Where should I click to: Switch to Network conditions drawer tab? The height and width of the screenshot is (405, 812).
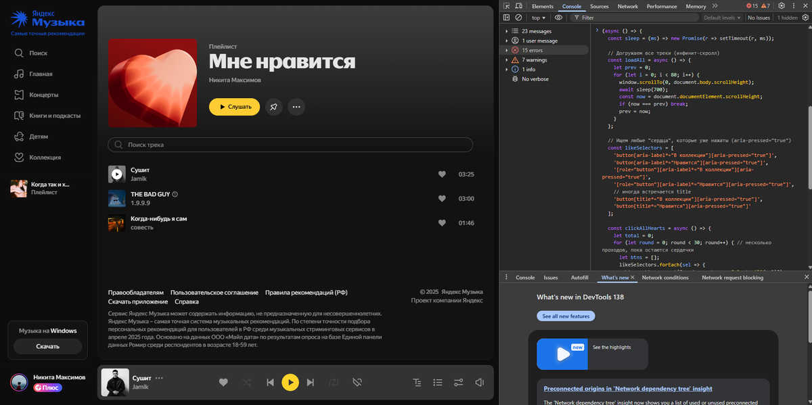coord(665,277)
